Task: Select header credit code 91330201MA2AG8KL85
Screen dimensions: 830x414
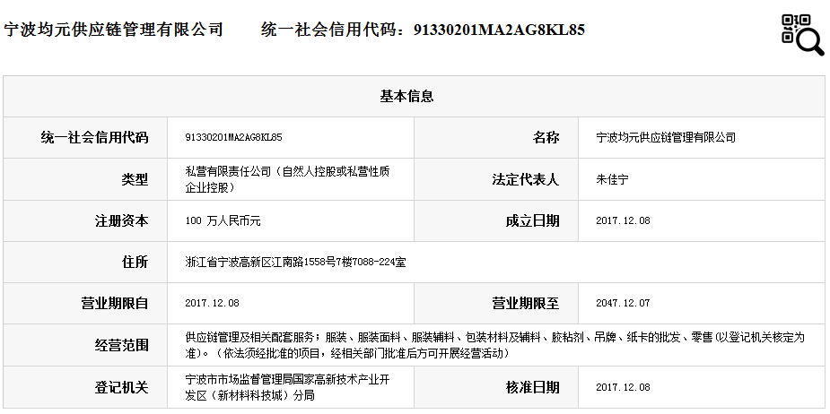Action: (499, 30)
